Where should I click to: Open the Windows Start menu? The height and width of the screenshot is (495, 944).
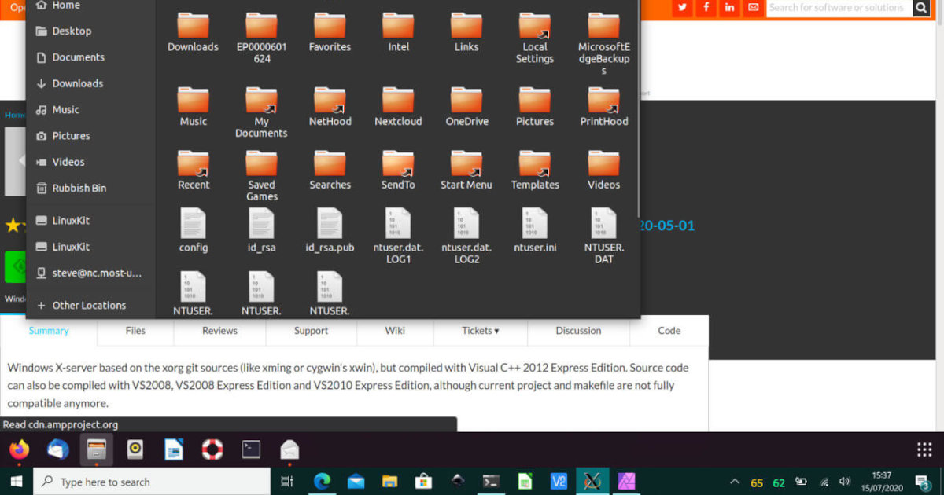(x=17, y=482)
